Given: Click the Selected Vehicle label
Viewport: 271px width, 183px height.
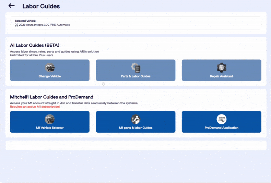Looking at the screenshot, I should pos(25,21).
